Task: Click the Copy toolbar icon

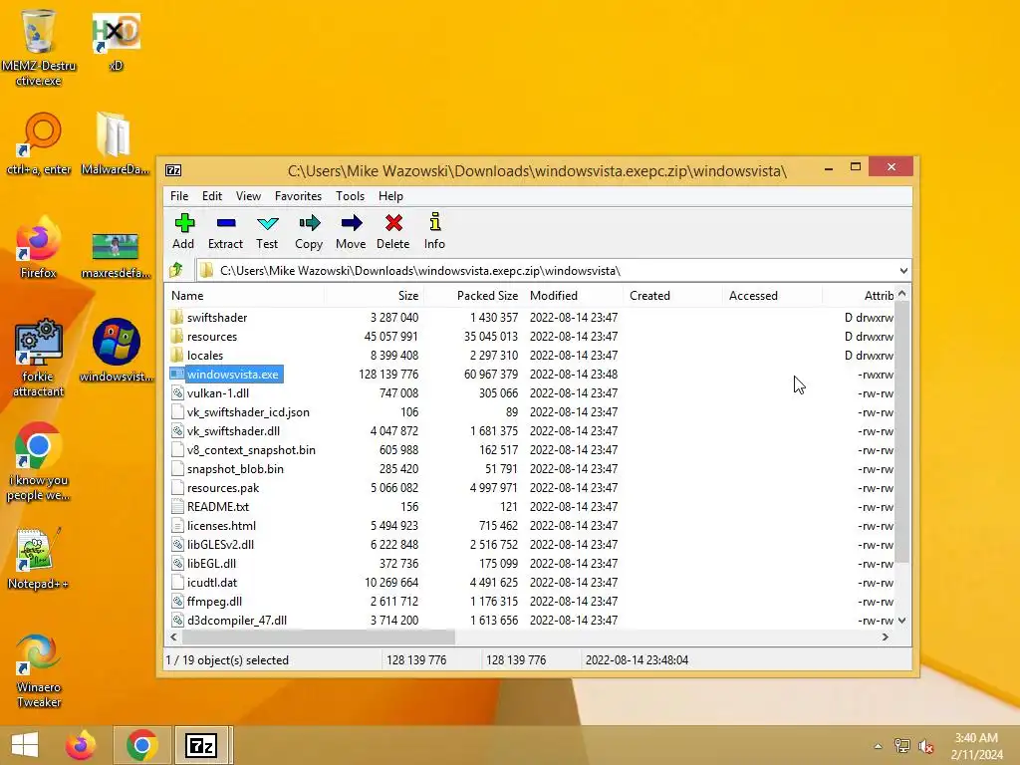Action: (x=309, y=223)
